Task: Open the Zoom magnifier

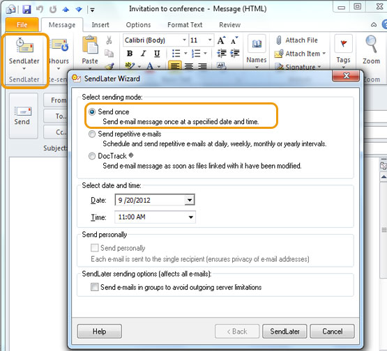Action: [372, 45]
